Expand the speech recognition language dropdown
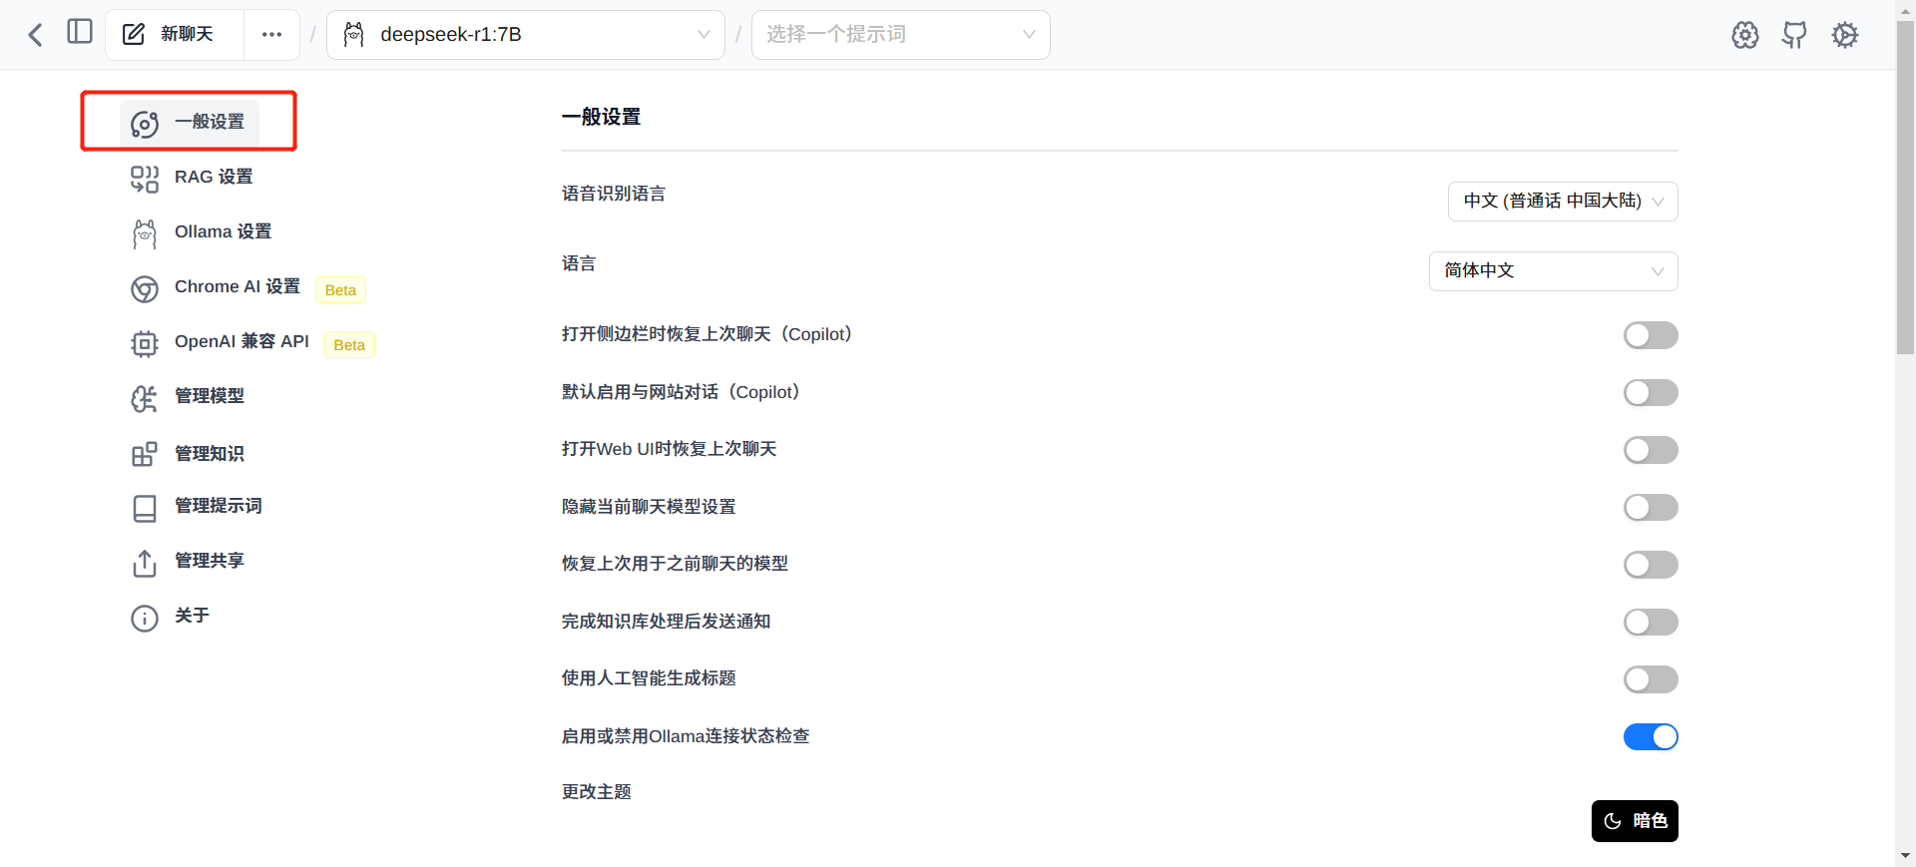1916x867 pixels. point(1562,202)
